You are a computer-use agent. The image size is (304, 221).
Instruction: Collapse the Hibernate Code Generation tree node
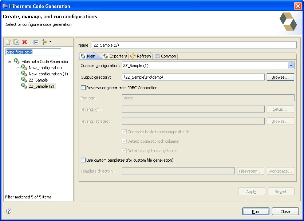click(x=9, y=62)
